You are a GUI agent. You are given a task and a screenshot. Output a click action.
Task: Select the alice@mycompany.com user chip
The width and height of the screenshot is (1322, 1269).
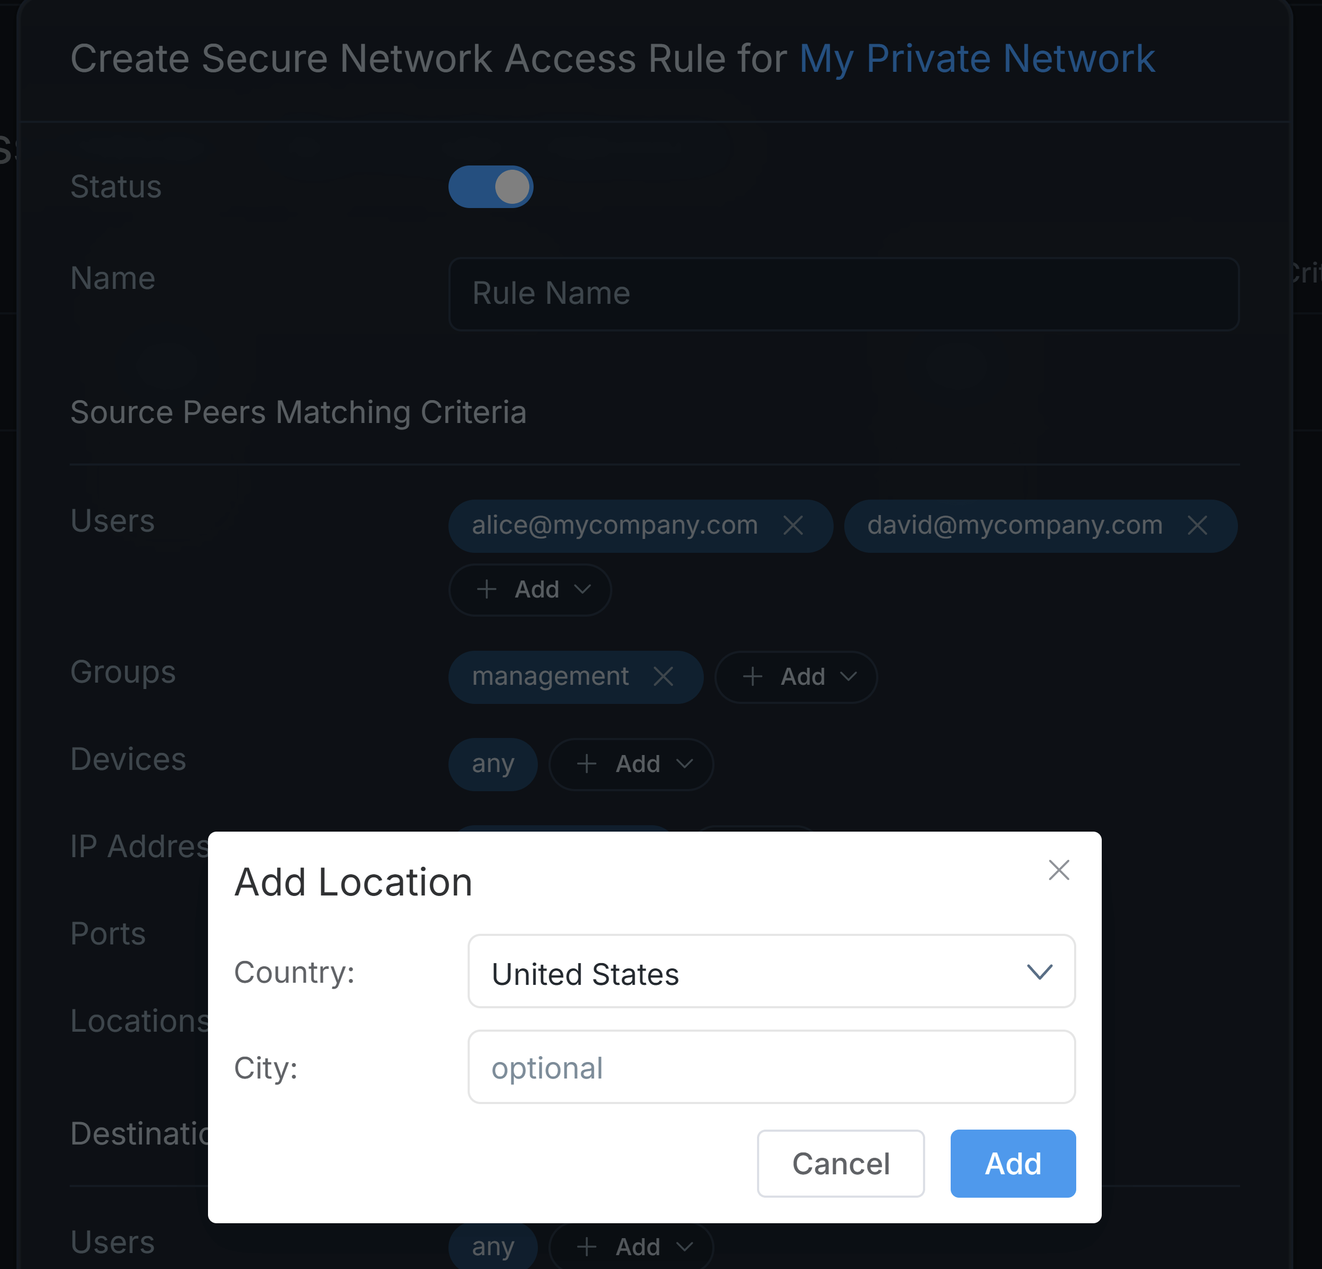pos(614,526)
